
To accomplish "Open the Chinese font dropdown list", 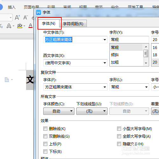I will (x=105, y=40).
